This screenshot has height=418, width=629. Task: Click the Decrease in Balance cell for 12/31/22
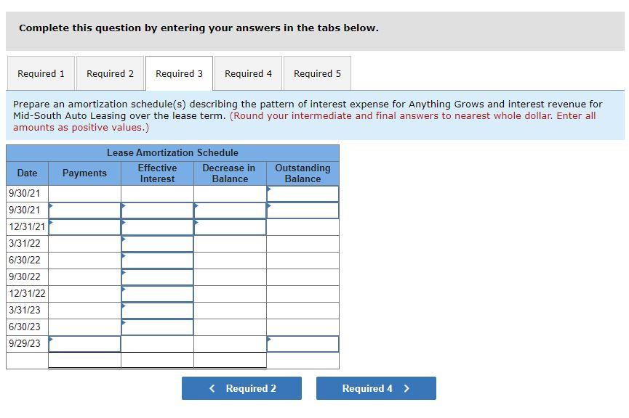click(229, 293)
